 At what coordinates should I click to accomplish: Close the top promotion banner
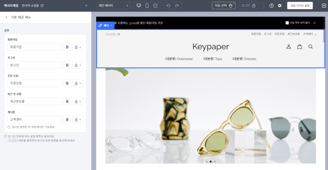pos(314,23)
